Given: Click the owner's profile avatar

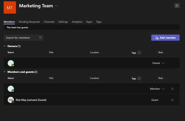Looking at the screenshot, I should [11, 63].
